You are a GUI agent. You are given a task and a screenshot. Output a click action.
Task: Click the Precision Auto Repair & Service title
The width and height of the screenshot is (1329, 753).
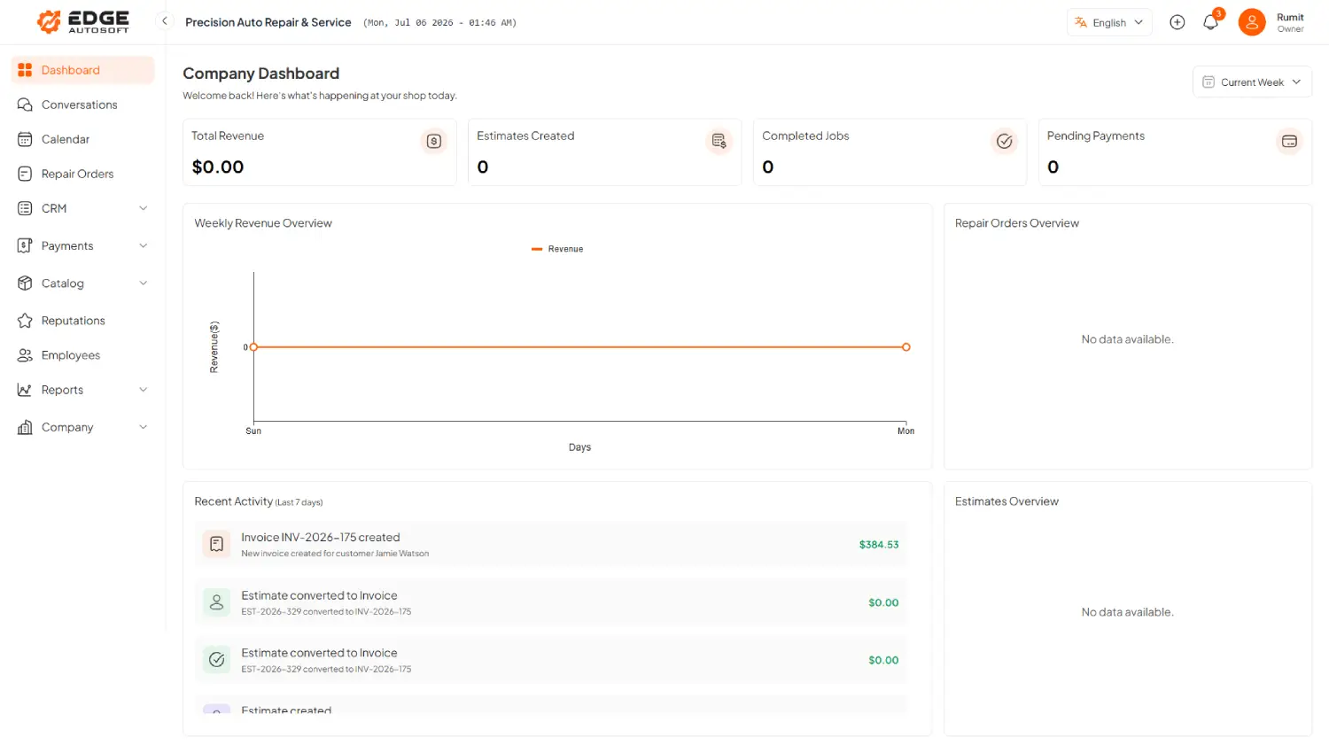pos(268,22)
